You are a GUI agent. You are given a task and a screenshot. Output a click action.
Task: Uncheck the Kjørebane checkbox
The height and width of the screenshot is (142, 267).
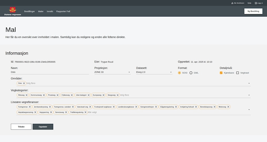pos(221,73)
